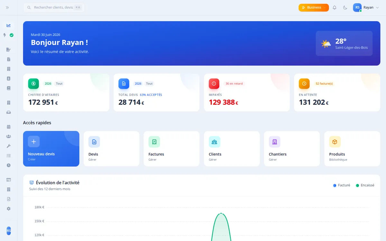Open the settings gear sidebar icon

click(x=9, y=209)
